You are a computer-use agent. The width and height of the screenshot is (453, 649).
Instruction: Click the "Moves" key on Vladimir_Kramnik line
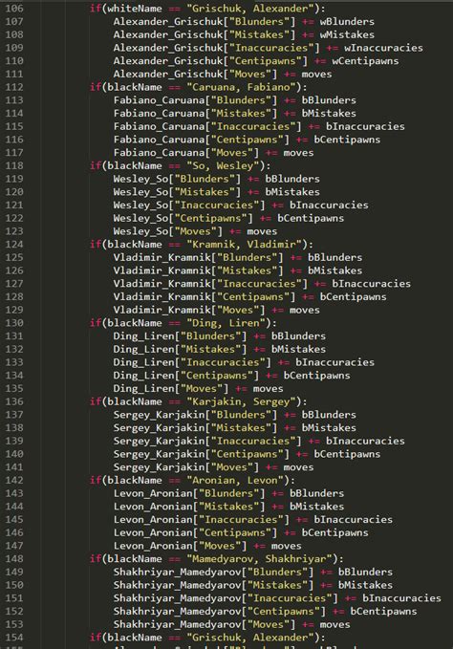241,310
